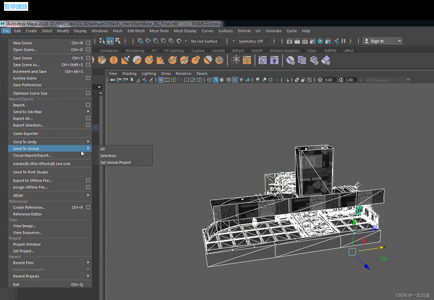Enable snap to view planes icon
The image size is (434, 300).
click(x=171, y=41)
